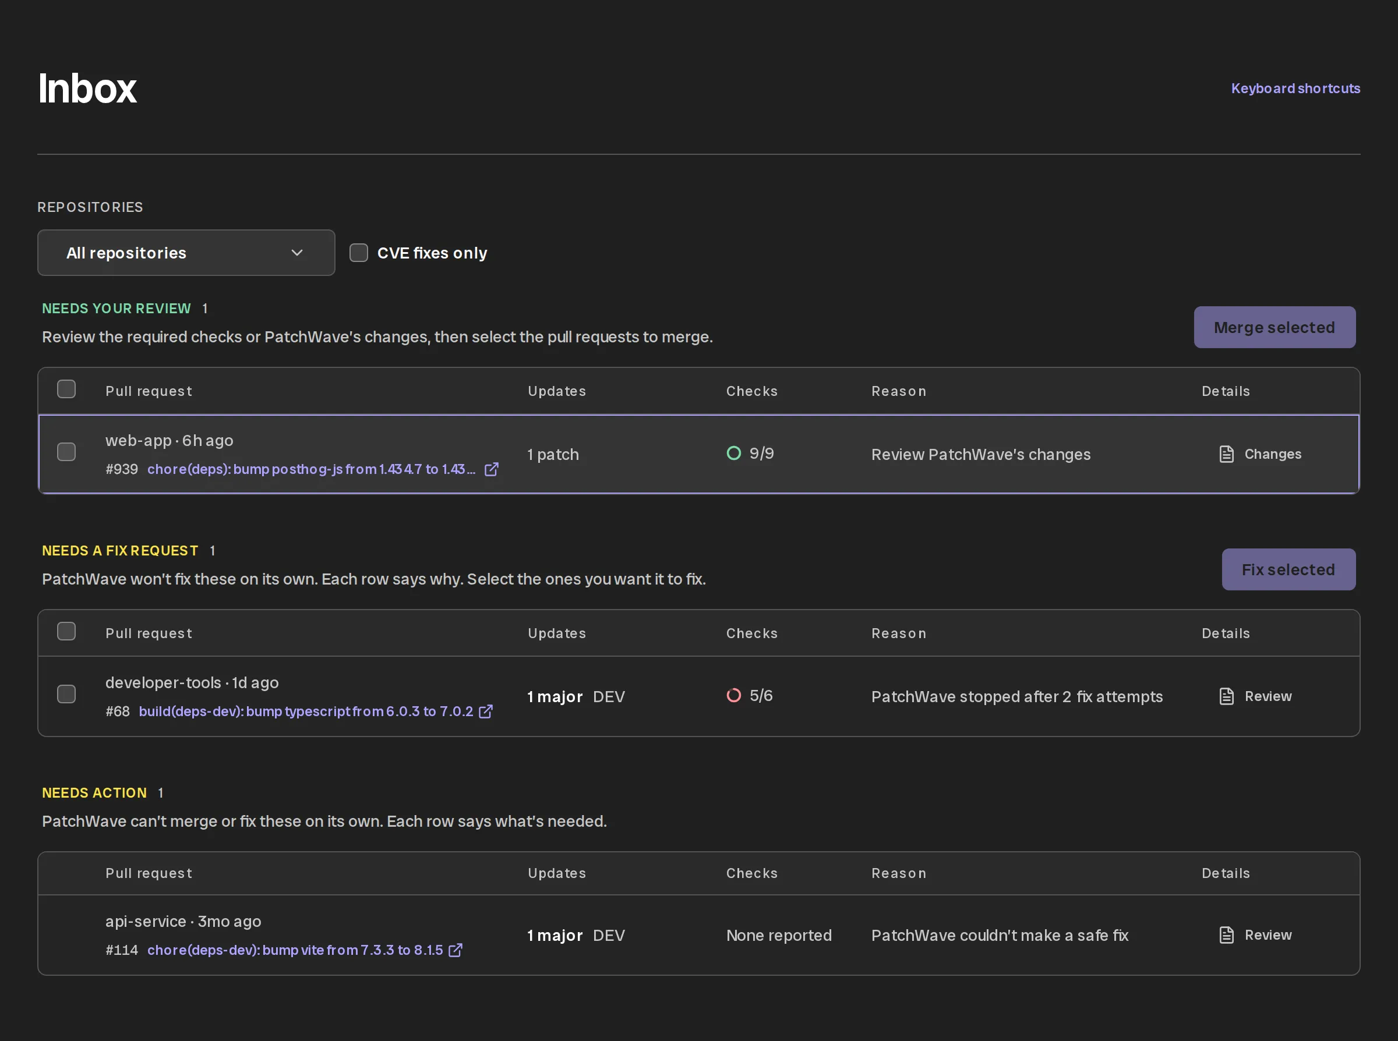Click 'developer-tools · 1d ago' row label
1398x1041 pixels.
(192, 682)
